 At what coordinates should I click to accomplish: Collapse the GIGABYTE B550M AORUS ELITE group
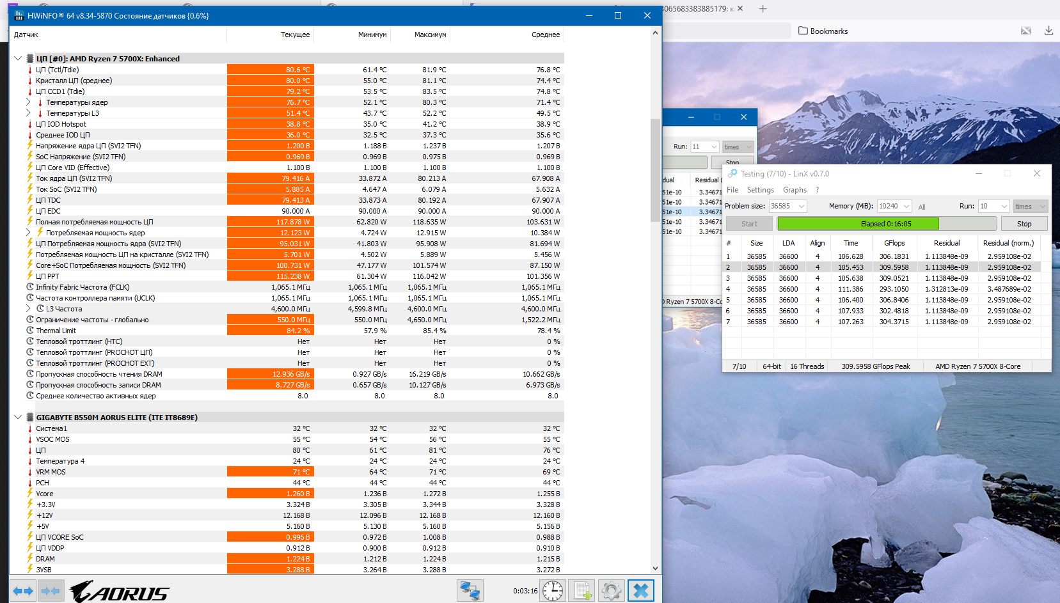[18, 417]
